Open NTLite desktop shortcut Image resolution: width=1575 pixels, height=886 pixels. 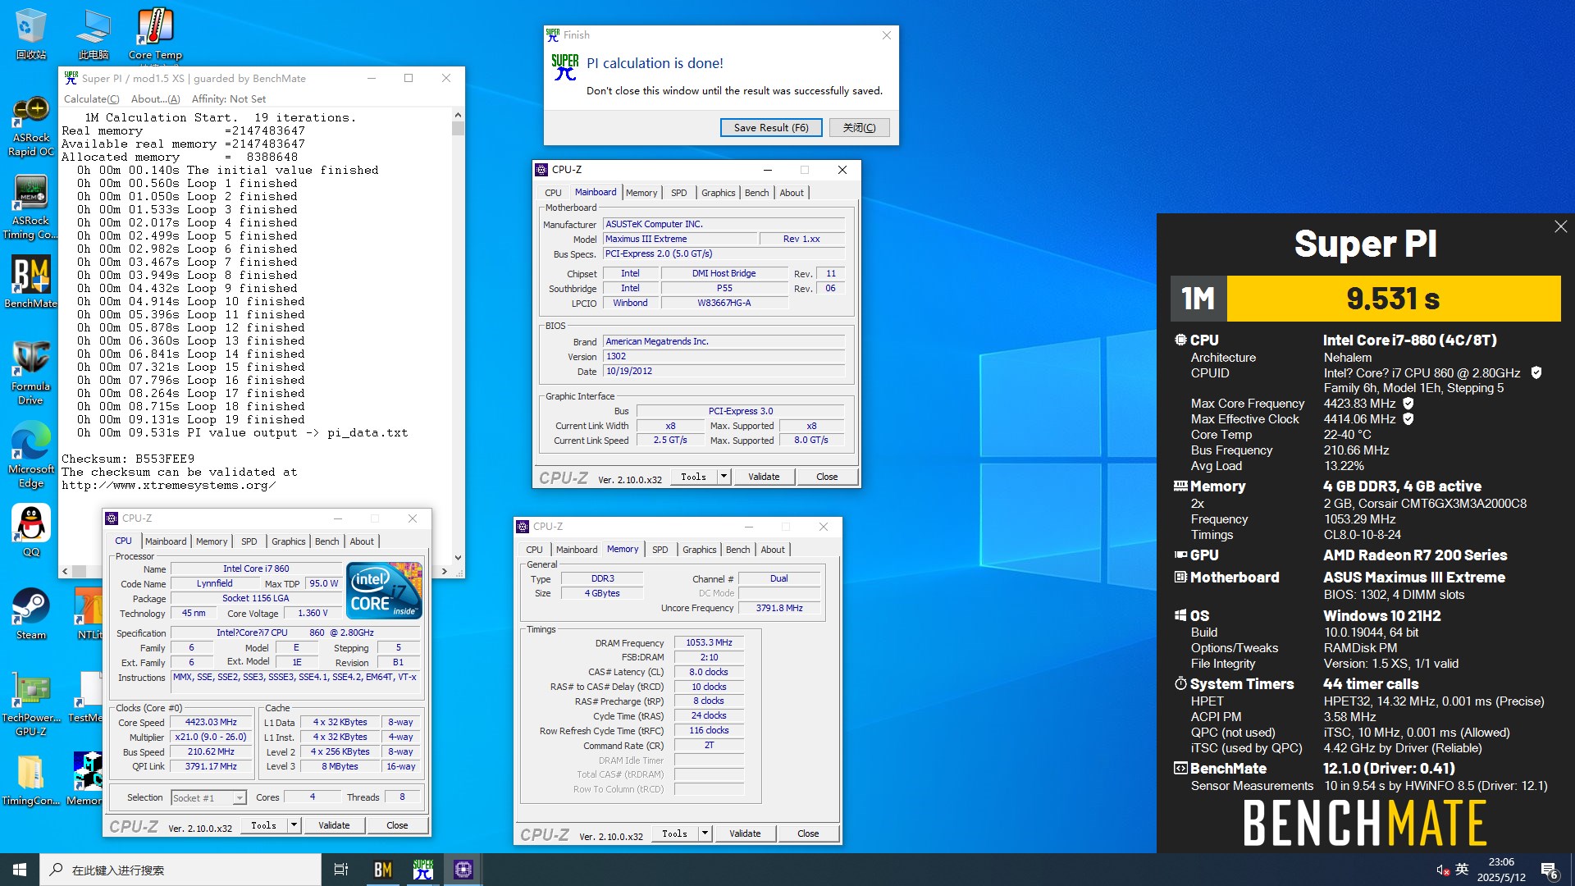point(89,614)
